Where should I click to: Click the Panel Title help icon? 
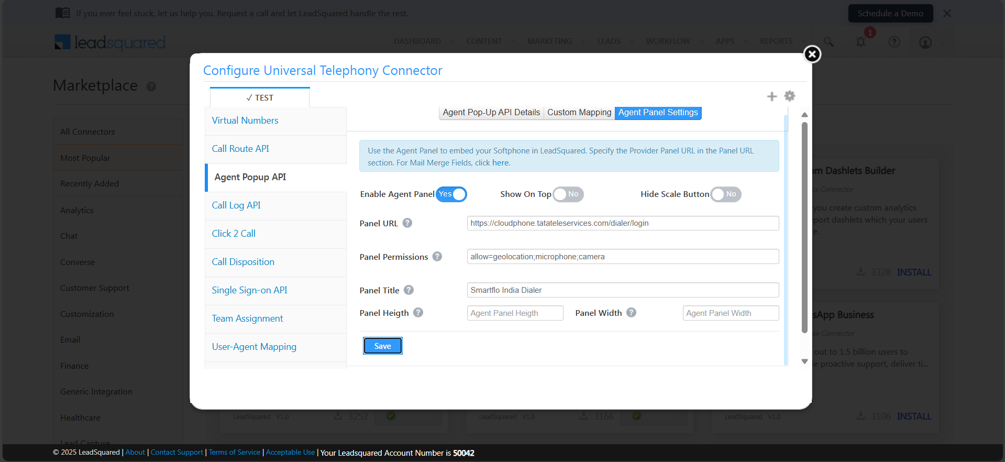click(x=409, y=290)
